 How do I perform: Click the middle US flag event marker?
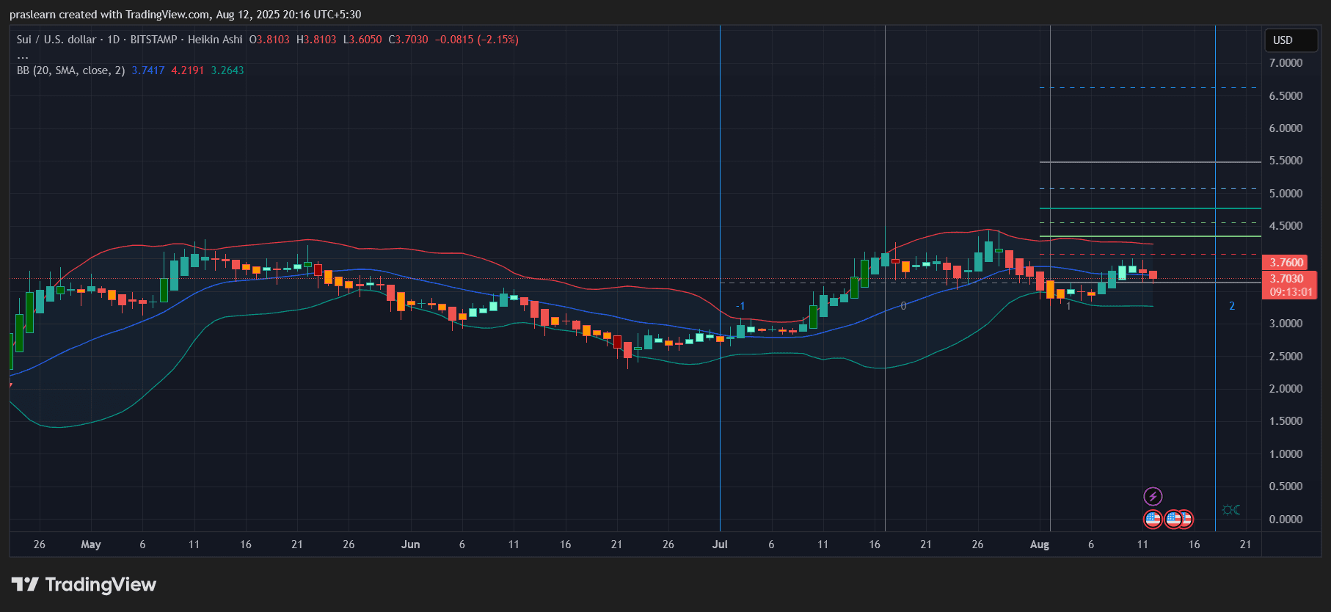point(1173,520)
